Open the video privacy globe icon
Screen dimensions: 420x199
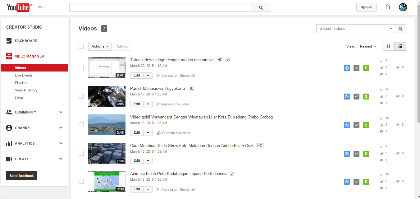(347, 68)
